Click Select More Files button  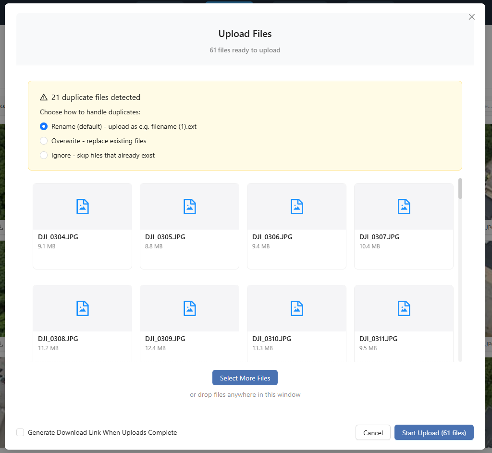point(245,378)
